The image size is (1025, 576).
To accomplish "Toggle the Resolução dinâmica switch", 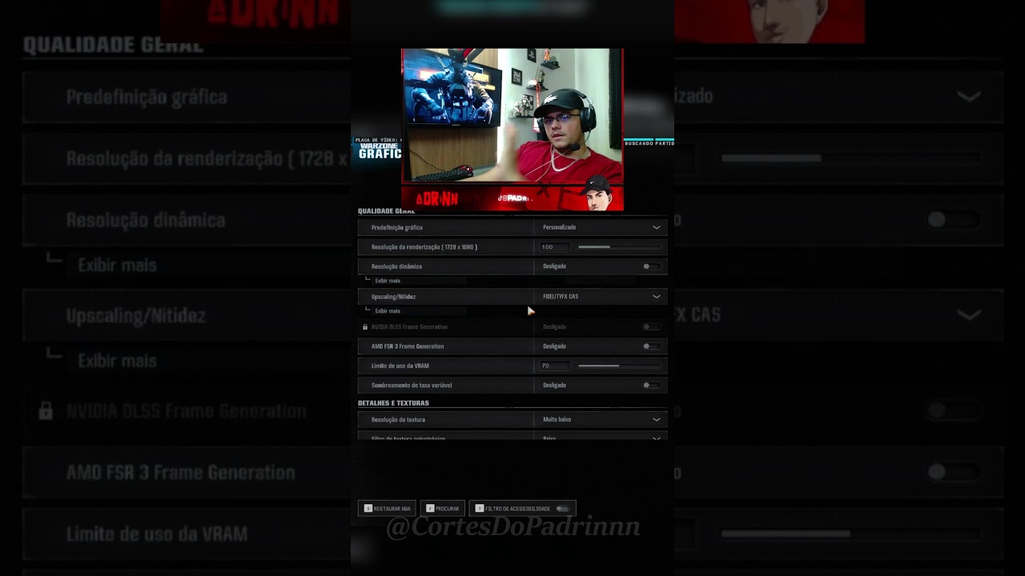I will pyautogui.click(x=651, y=266).
